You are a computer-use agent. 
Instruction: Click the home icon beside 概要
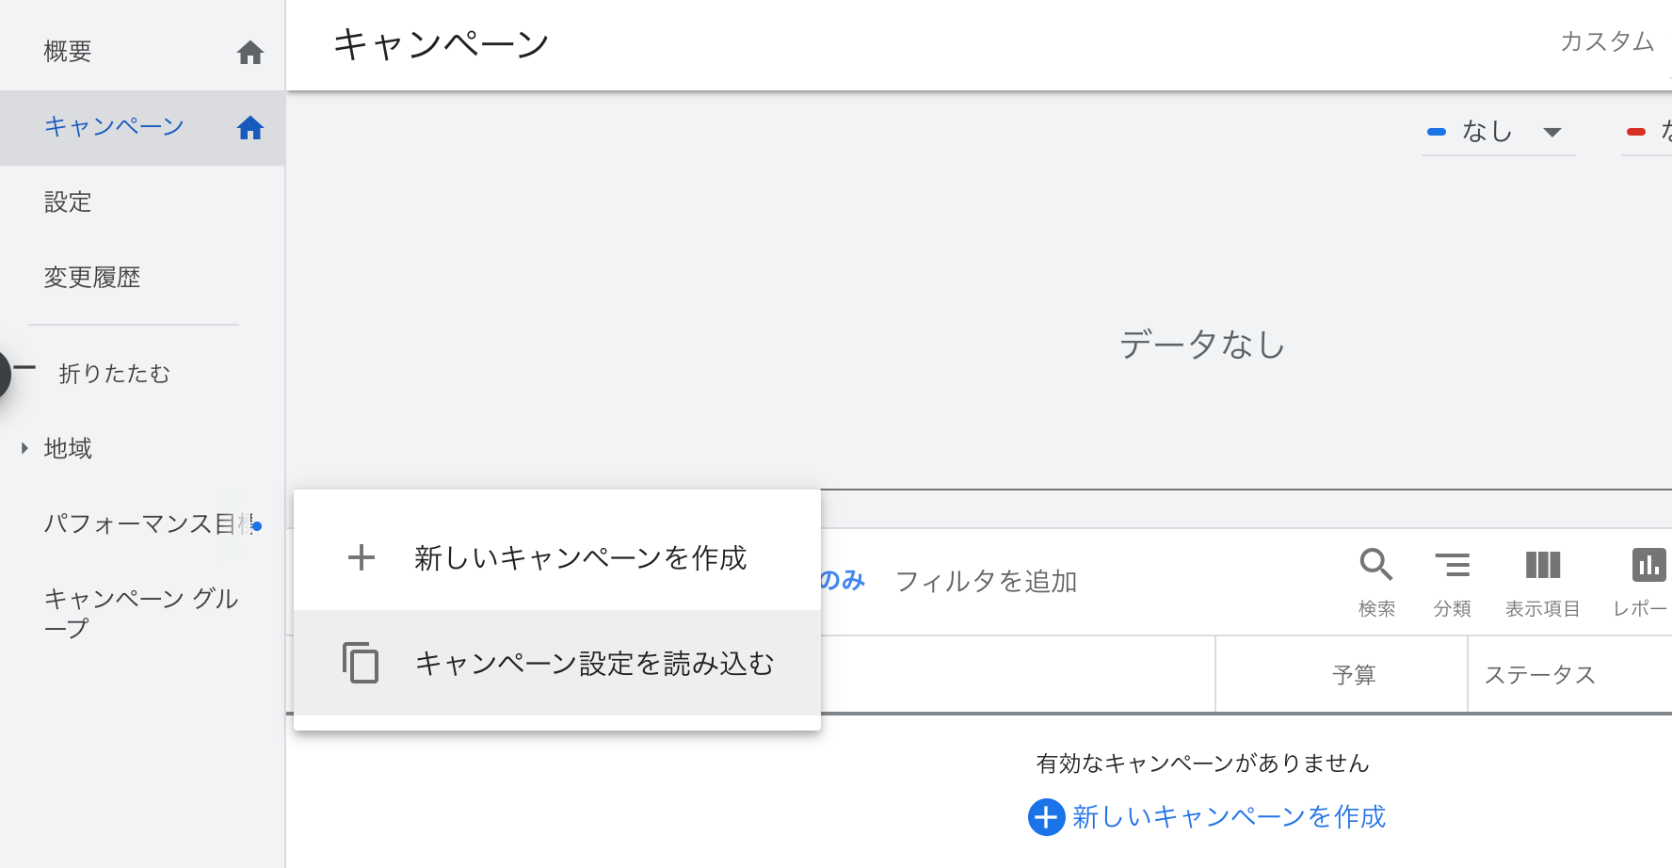pyautogui.click(x=250, y=53)
